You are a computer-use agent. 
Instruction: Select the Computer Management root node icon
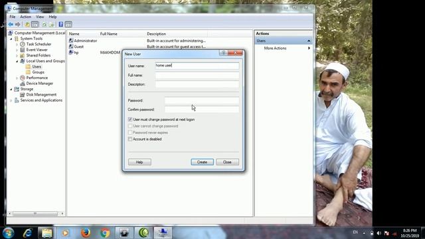11,33
